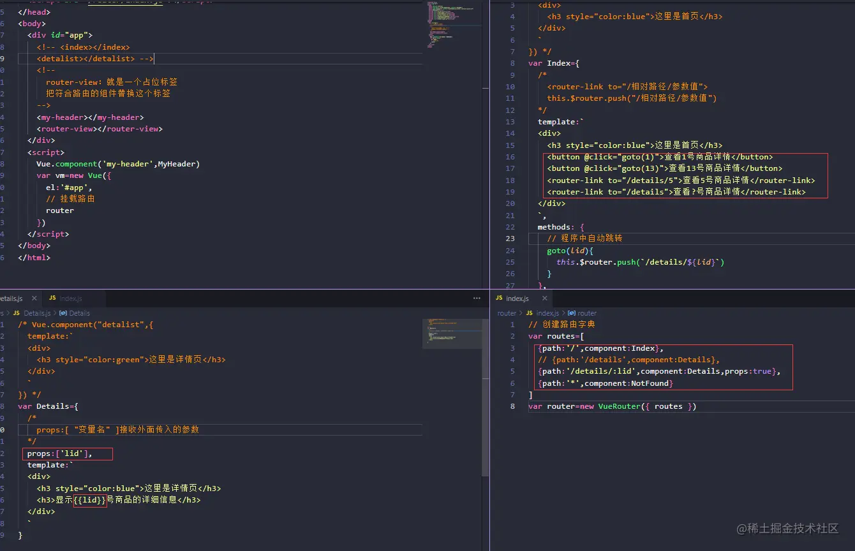Click the minimap in the top-left HTML editor
Image resolution: width=855 pixels, height=551 pixels.
pyautogui.click(x=452, y=26)
